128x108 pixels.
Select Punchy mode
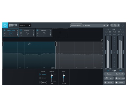(x=43, y=74)
